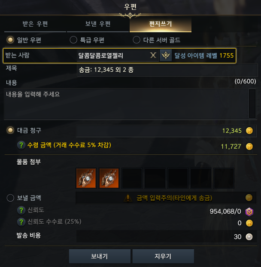
Task: Click the message body scrollbar
Action: coord(252,104)
